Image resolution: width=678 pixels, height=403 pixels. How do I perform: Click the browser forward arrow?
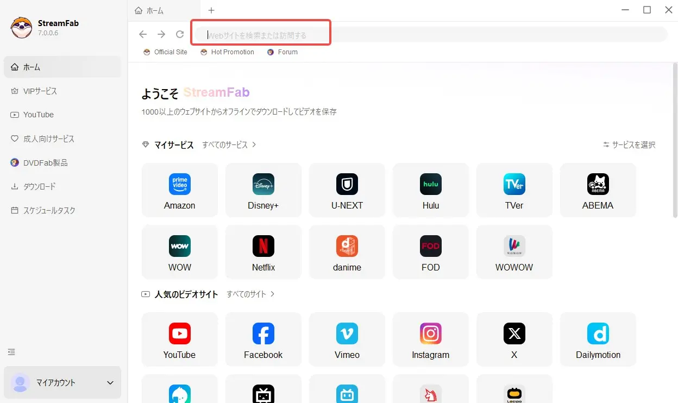coord(161,34)
